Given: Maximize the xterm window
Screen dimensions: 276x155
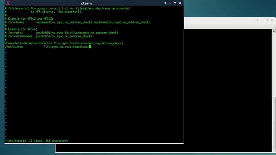Looking at the screenshot, I should point(175,3).
